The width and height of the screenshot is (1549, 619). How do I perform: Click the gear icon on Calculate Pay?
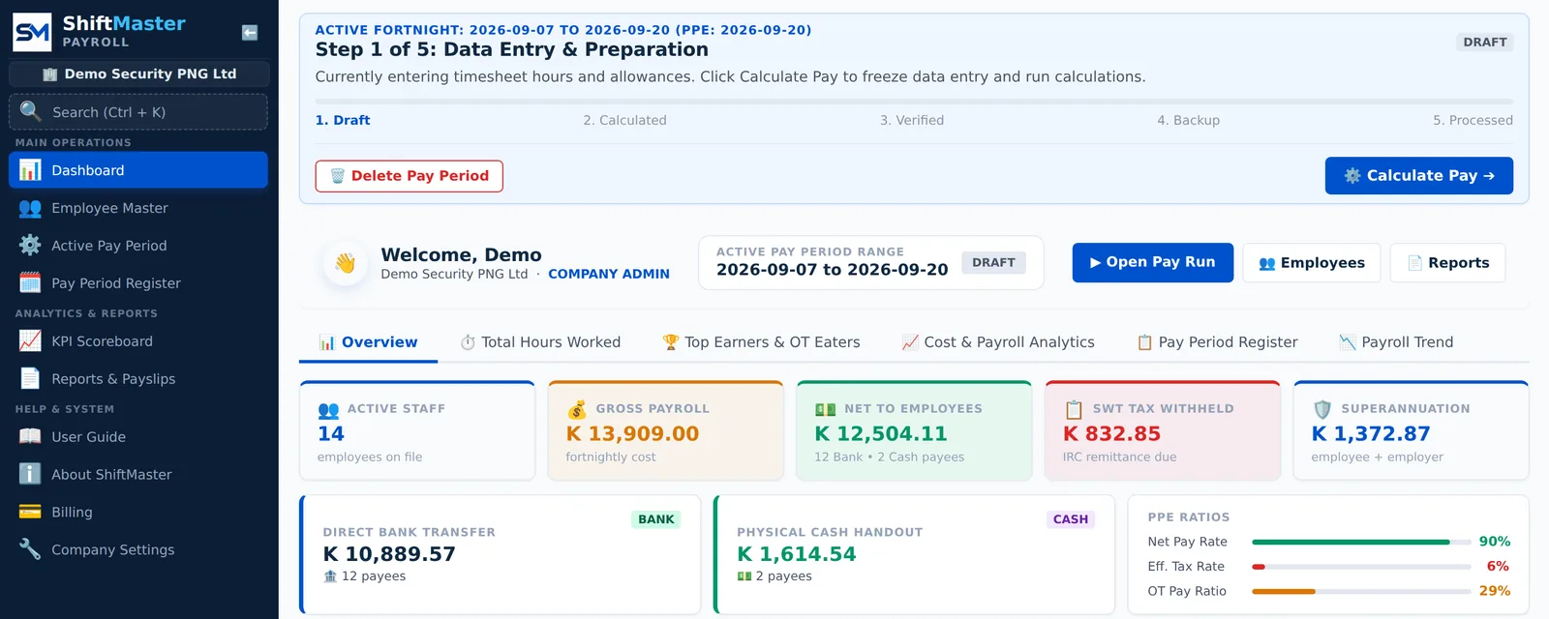coord(1352,176)
